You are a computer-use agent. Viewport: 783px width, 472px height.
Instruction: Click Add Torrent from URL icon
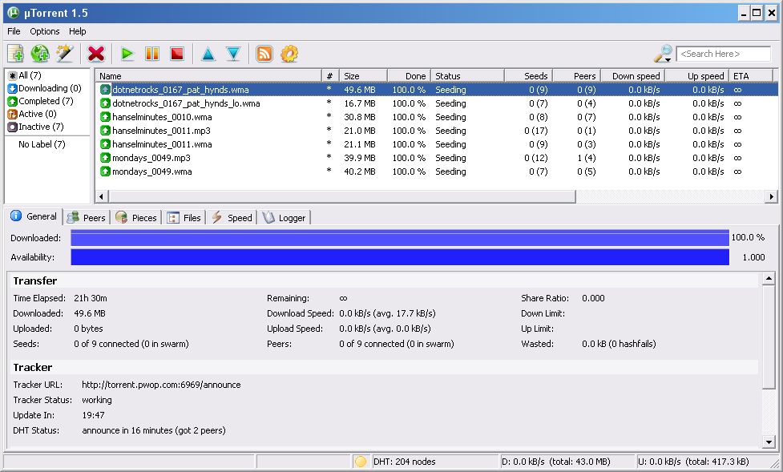40,54
